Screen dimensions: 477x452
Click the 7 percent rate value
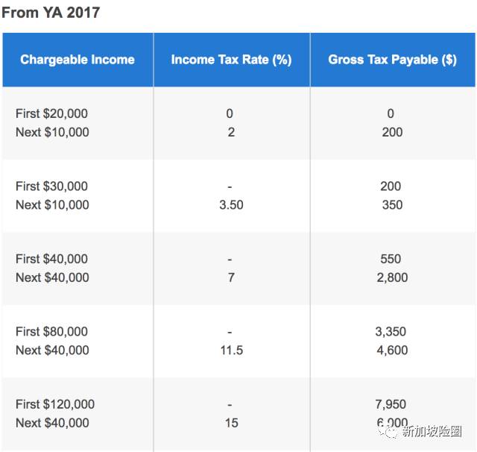tap(231, 277)
